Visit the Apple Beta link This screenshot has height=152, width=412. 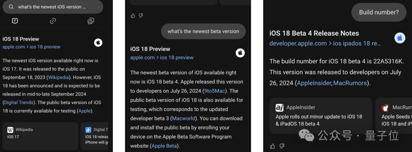164,146
